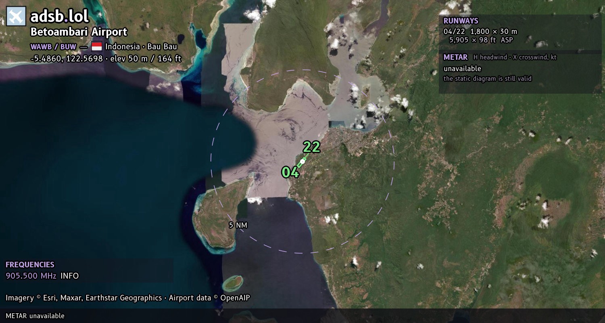This screenshot has width=605, height=323.
Task: Click the Airport data © OpenAIP attribution
Action: click(209, 298)
